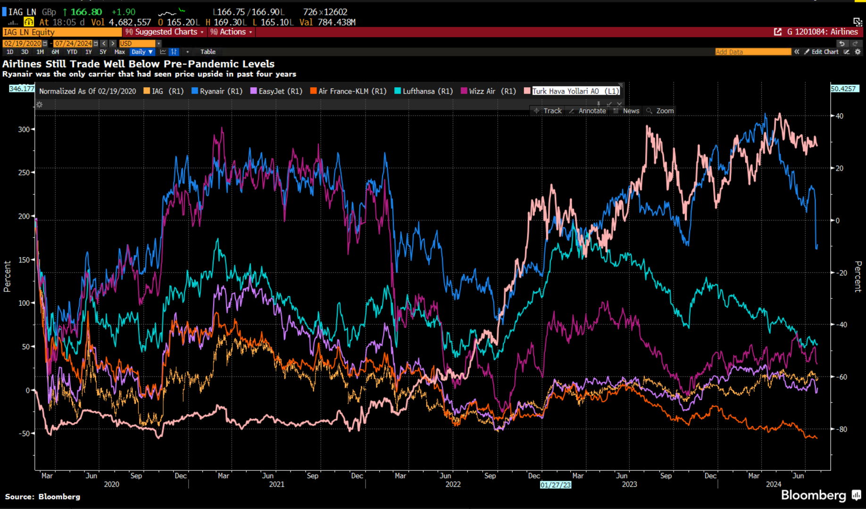This screenshot has width=866, height=509.
Task: Select 1M range tab
Action: [40, 52]
